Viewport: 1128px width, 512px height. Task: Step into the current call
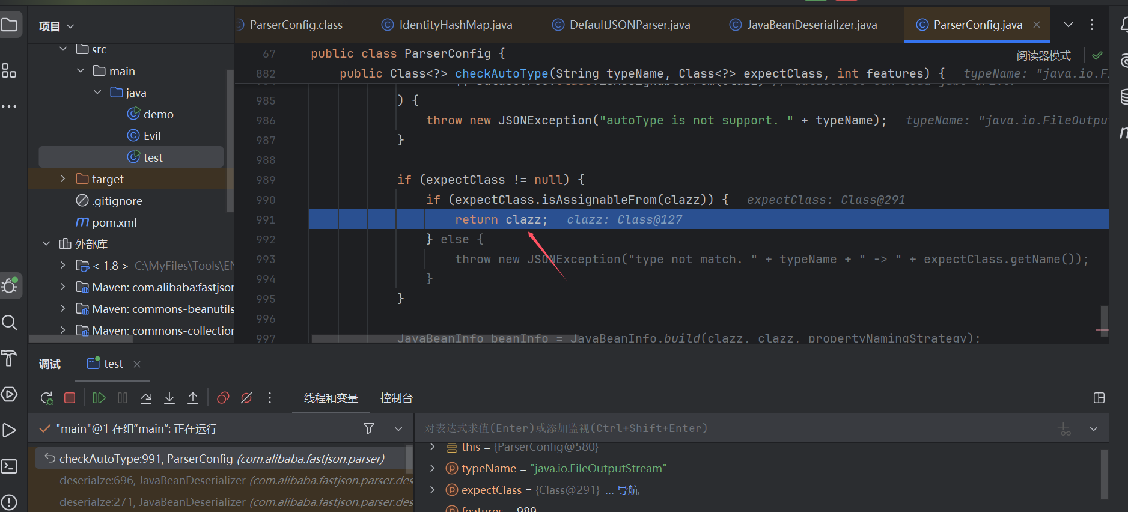tap(169, 398)
